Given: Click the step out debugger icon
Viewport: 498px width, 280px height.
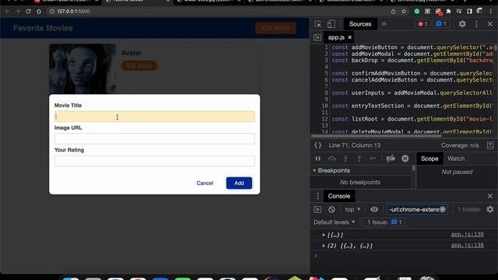Looking at the screenshot, I should (359, 159).
